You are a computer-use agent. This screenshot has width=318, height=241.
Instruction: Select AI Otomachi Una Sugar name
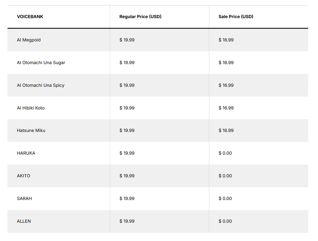point(41,63)
